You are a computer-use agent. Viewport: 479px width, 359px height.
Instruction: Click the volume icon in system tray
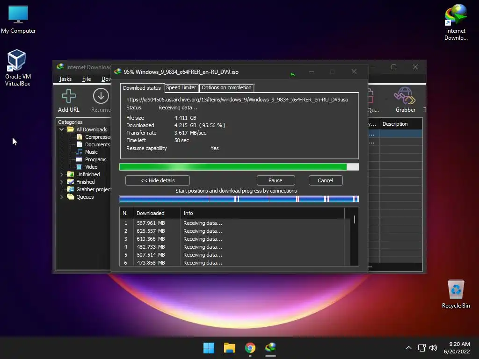(433, 348)
